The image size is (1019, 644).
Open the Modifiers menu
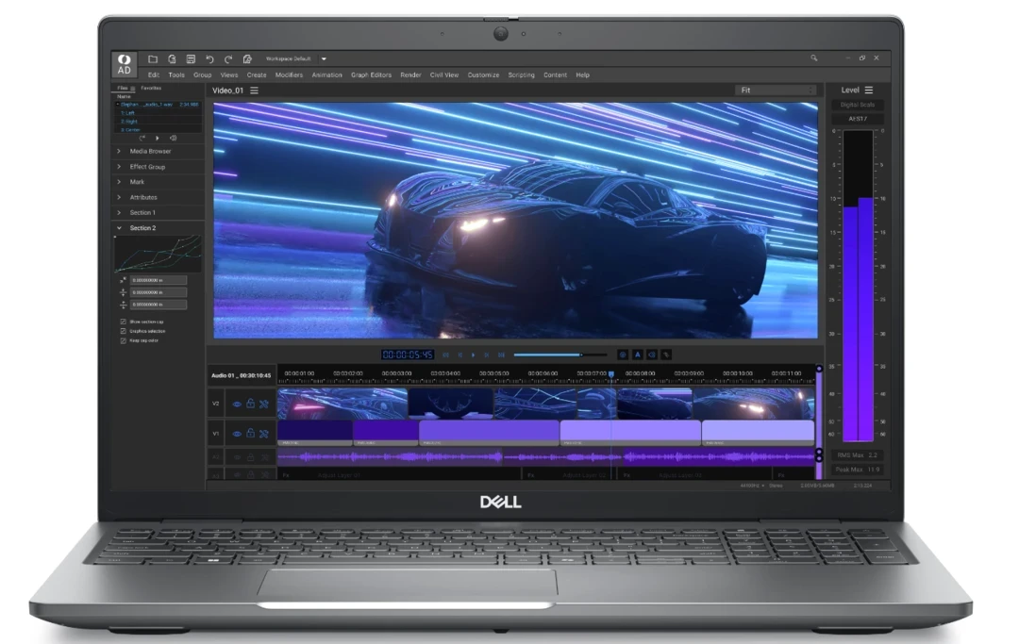(289, 75)
